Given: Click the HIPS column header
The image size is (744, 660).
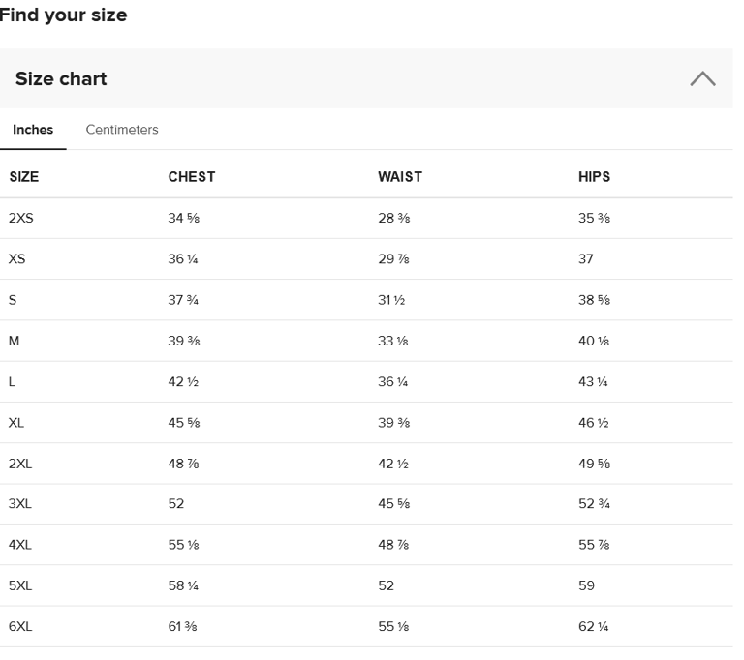Looking at the screenshot, I should coord(594,177).
